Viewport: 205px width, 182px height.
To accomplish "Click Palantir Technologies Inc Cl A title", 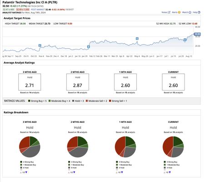I will [30, 2].
